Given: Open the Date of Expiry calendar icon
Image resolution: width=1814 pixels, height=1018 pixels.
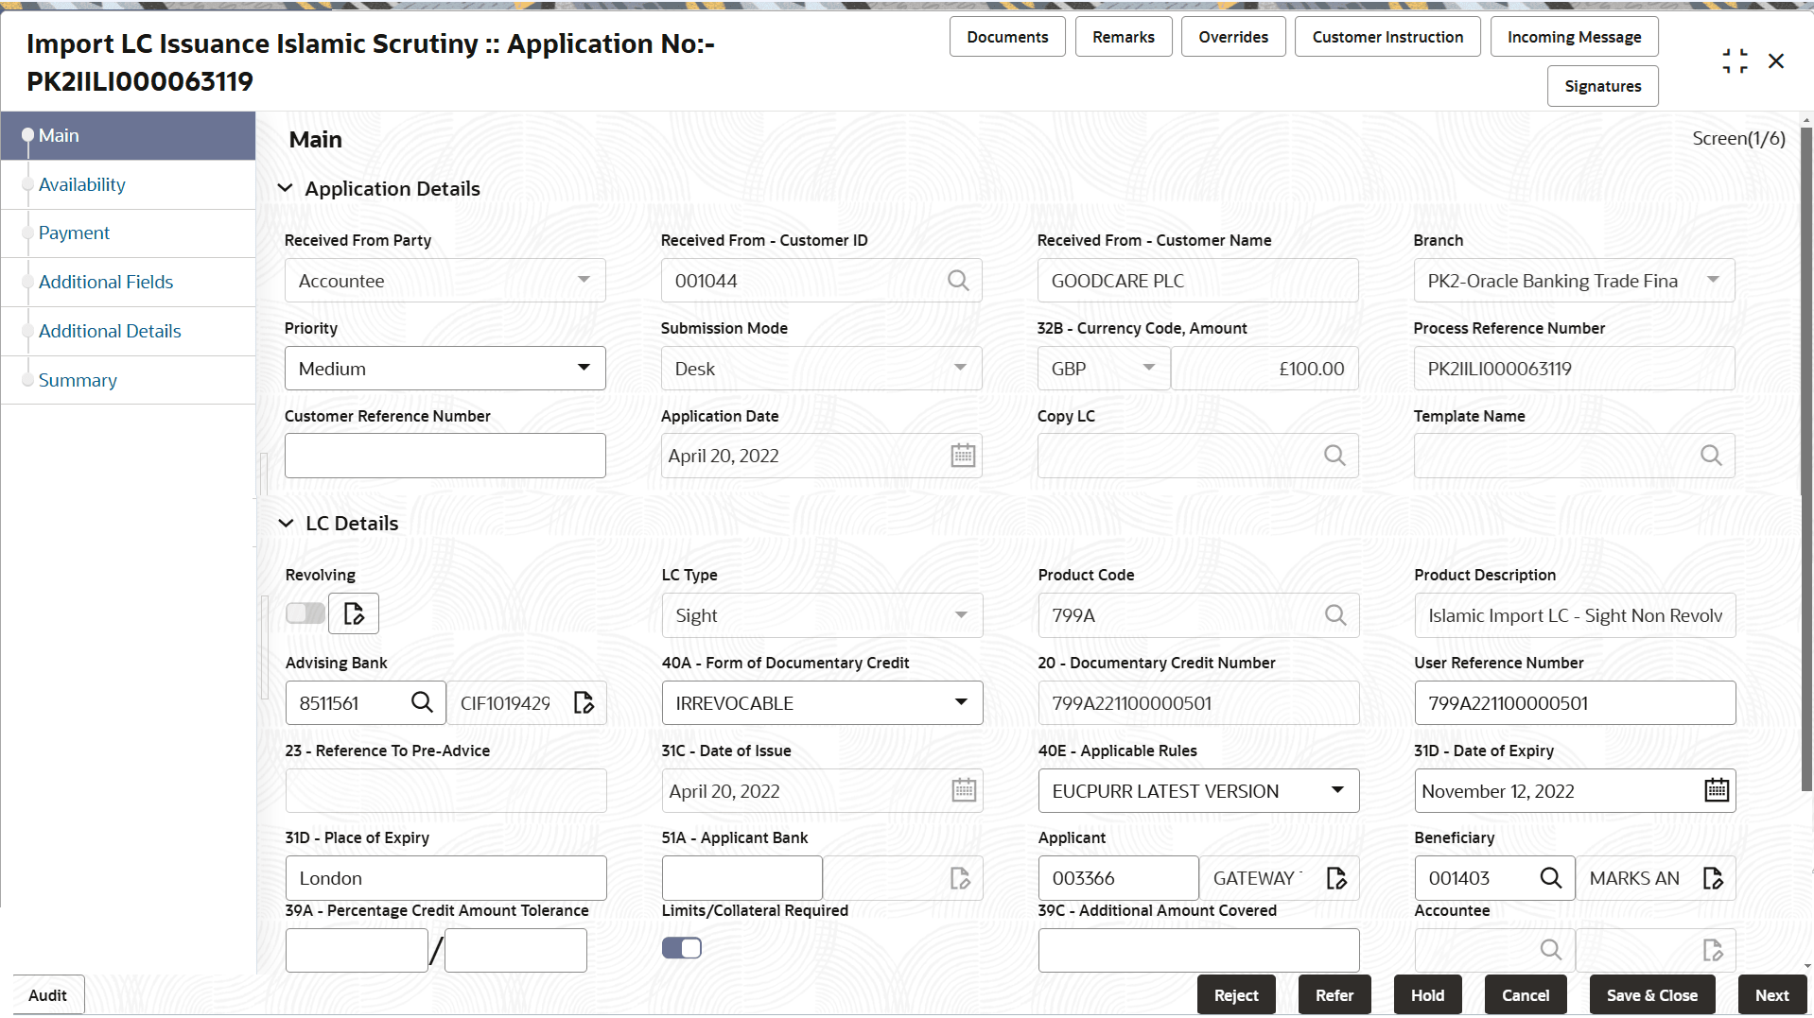Looking at the screenshot, I should (x=1717, y=790).
